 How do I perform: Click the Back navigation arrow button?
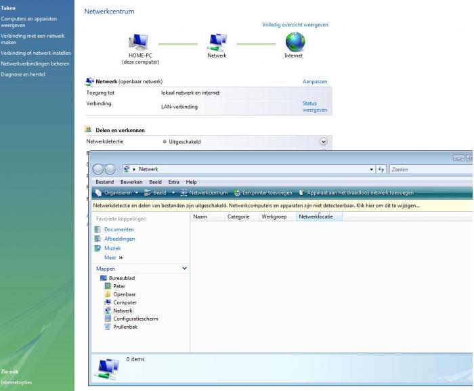[99, 168]
